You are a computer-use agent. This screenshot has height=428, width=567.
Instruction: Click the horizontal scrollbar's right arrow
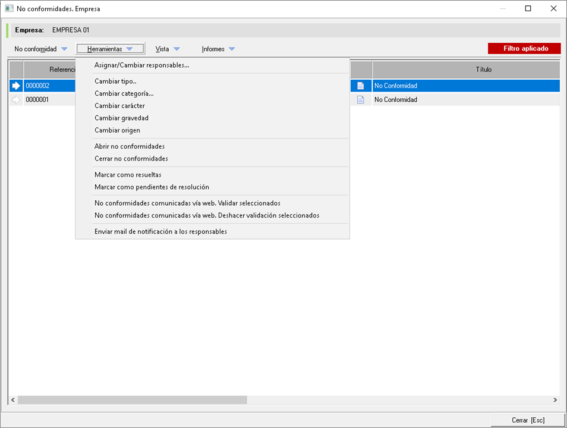[555, 400]
